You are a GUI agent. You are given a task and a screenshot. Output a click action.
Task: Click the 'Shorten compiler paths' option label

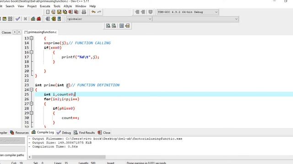click(x=12, y=155)
